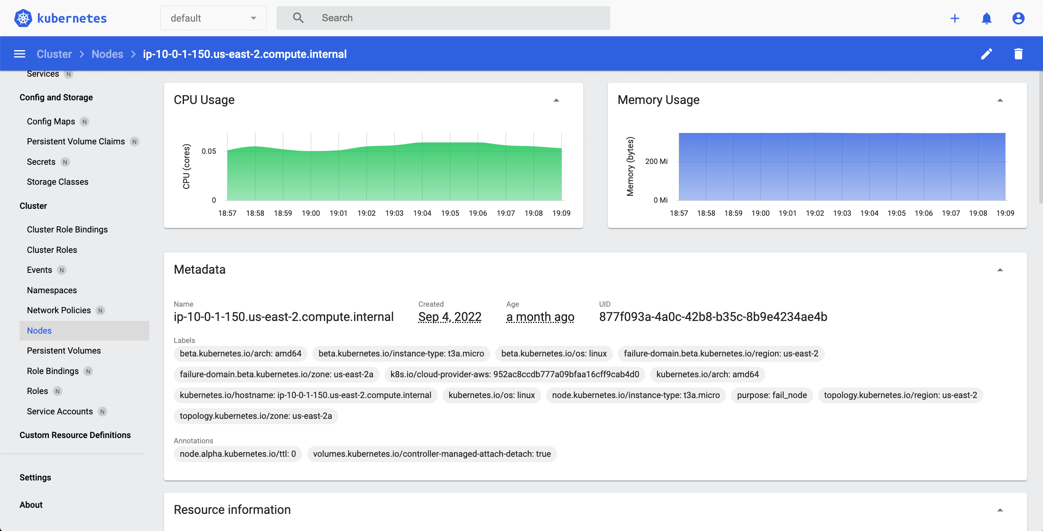Open Persistent Volume Claims sidebar item
1043x531 pixels.
click(x=76, y=142)
